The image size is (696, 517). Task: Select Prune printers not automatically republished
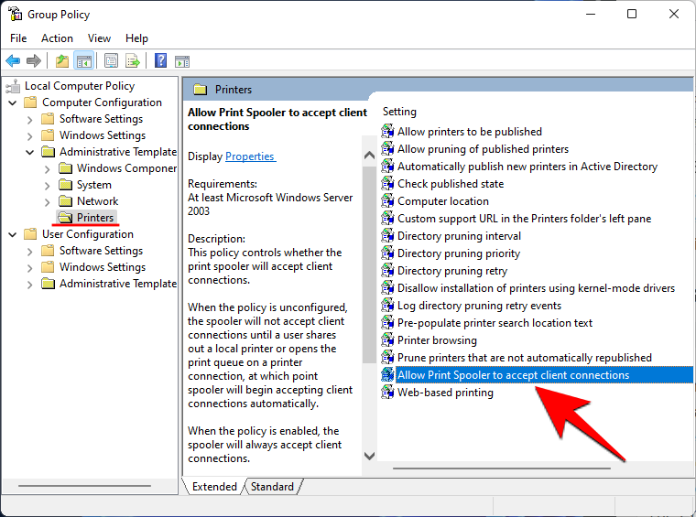click(x=524, y=358)
